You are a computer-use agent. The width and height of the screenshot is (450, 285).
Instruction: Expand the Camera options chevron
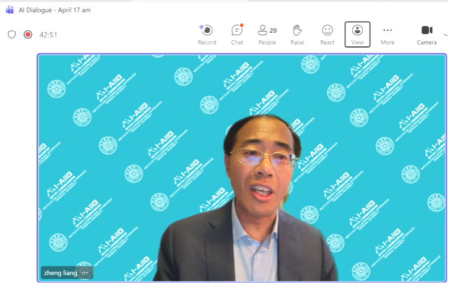[x=446, y=35]
